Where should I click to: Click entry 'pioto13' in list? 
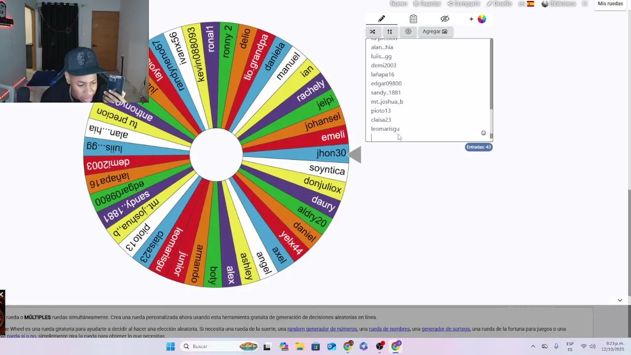(x=381, y=110)
